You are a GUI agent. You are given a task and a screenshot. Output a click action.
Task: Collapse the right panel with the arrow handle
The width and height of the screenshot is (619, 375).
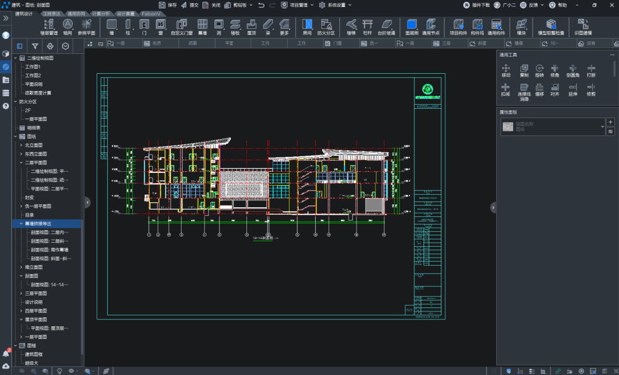coord(493,207)
